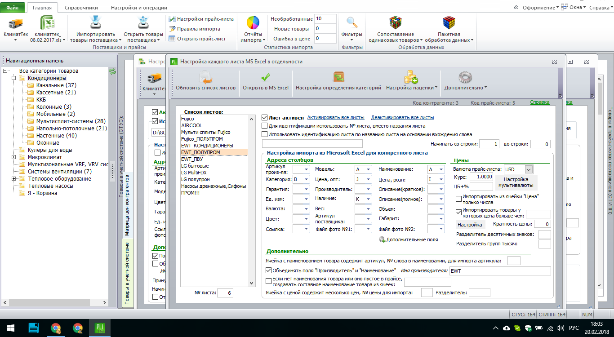Open Пакетная обработка данных cube icon
The height and width of the screenshot is (337, 614).
tap(449, 23)
